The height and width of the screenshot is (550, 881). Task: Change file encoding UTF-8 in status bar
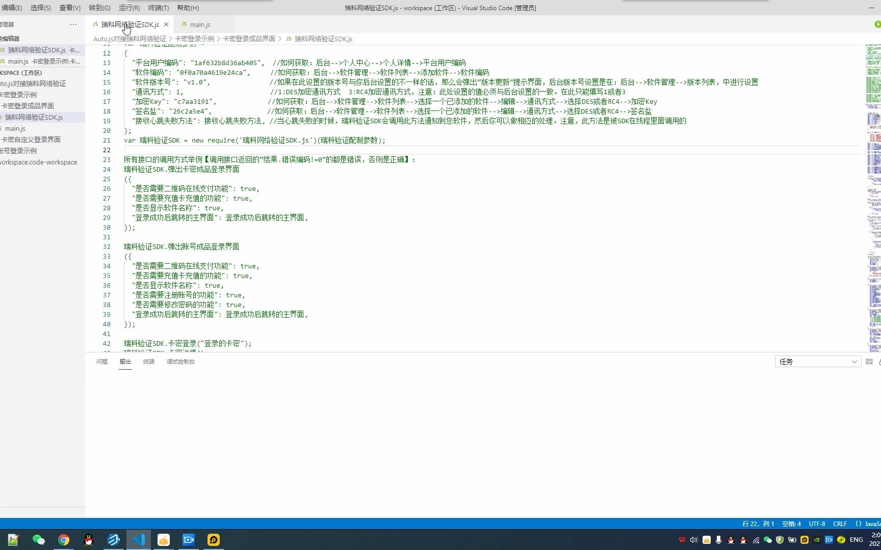click(817, 524)
